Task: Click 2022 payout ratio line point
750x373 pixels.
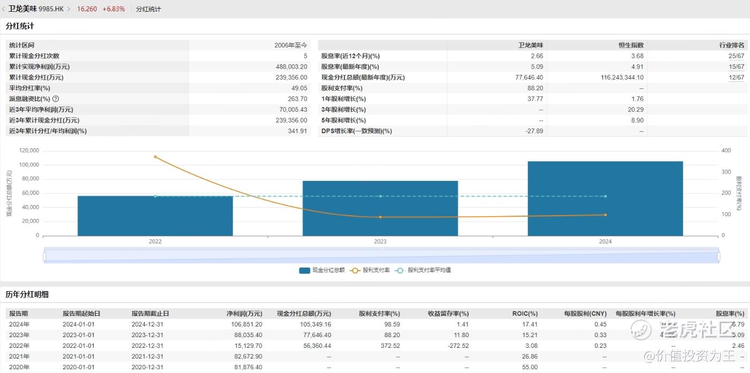Action: click(x=155, y=157)
